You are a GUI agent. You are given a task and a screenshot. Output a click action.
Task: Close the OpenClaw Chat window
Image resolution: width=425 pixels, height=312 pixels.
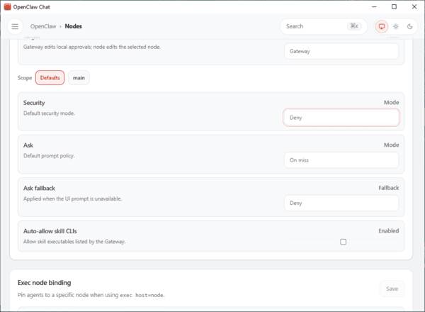(x=413, y=6)
